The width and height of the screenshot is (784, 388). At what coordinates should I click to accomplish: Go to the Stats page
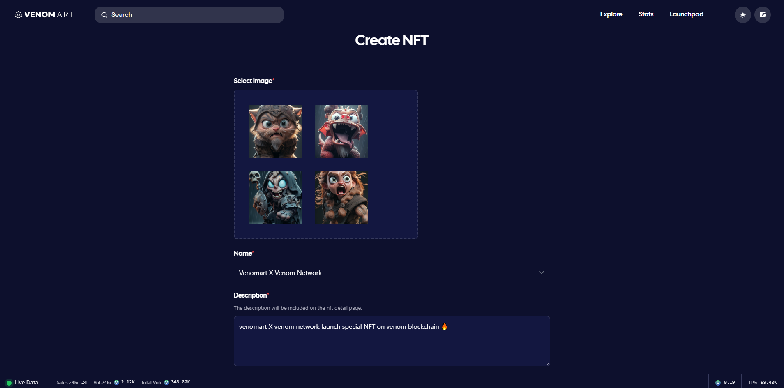click(x=646, y=14)
